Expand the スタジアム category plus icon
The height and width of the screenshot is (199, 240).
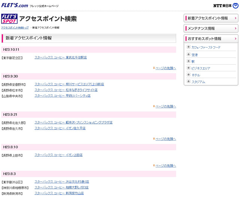click(188, 81)
